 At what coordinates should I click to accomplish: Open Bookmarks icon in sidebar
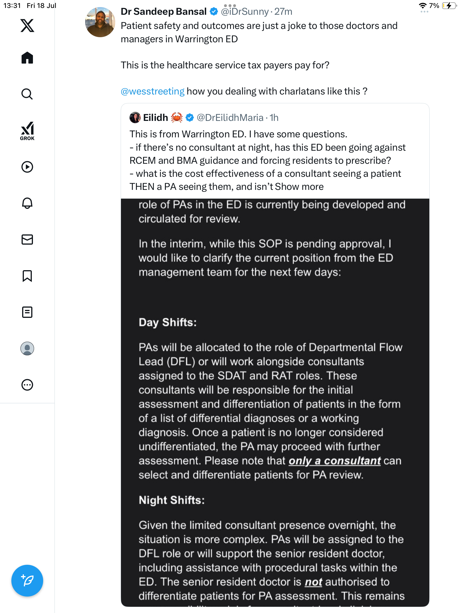pyautogui.click(x=27, y=276)
